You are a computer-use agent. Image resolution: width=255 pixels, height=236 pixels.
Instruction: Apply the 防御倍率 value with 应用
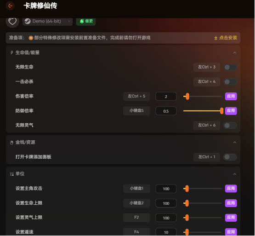231,111
